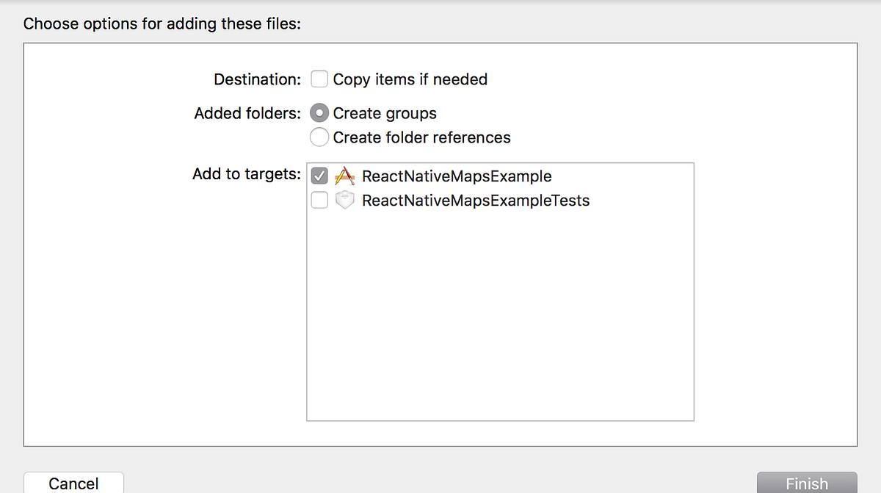
Task: Click the "Add to targets:" field label
Action: [x=247, y=174]
